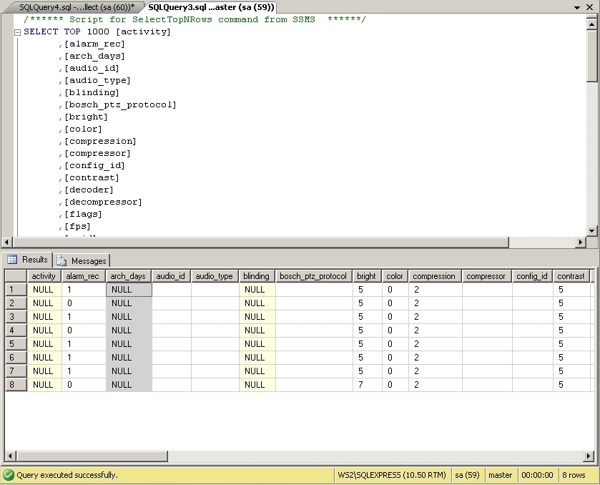
Task: Click results grid horizontal scrollbar left arrow
Action: pos(9,456)
